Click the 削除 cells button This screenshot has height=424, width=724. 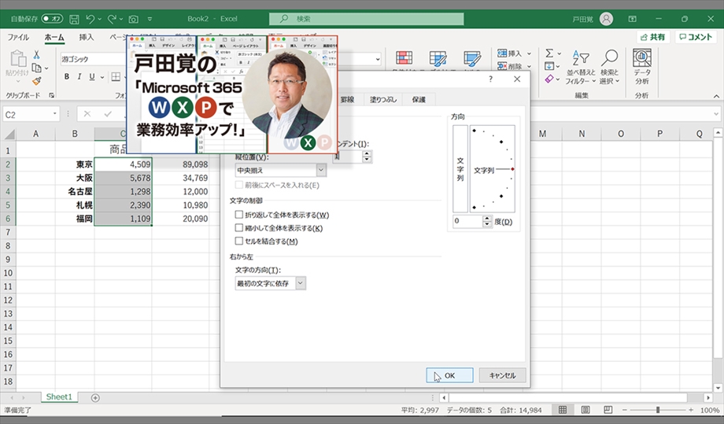point(510,66)
